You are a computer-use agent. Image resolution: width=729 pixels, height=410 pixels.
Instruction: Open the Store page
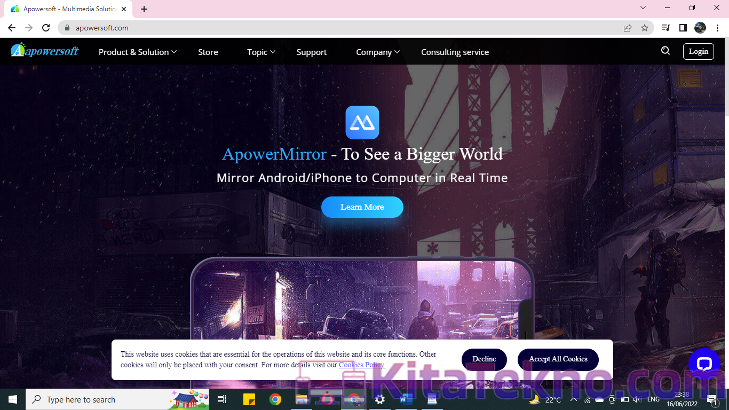[208, 52]
